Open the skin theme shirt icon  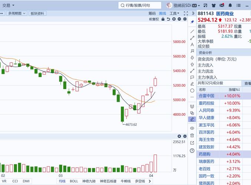click(214, 6)
